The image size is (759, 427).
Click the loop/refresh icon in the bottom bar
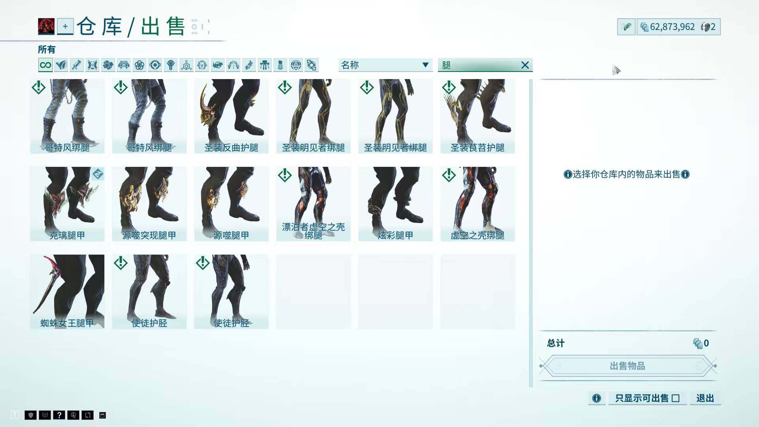point(87,415)
